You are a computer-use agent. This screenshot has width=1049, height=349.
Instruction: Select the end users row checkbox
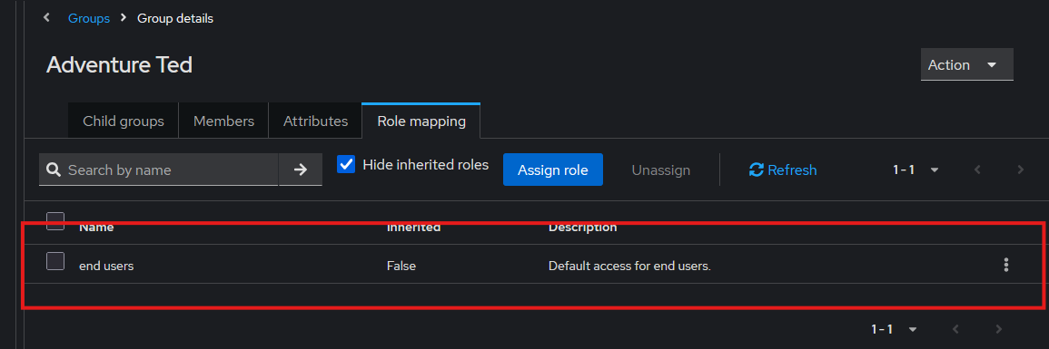[x=54, y=261]
